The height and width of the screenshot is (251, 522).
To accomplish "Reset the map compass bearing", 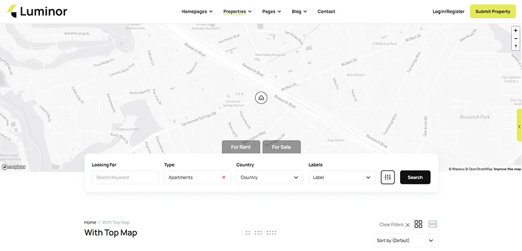I will [515, 46].
